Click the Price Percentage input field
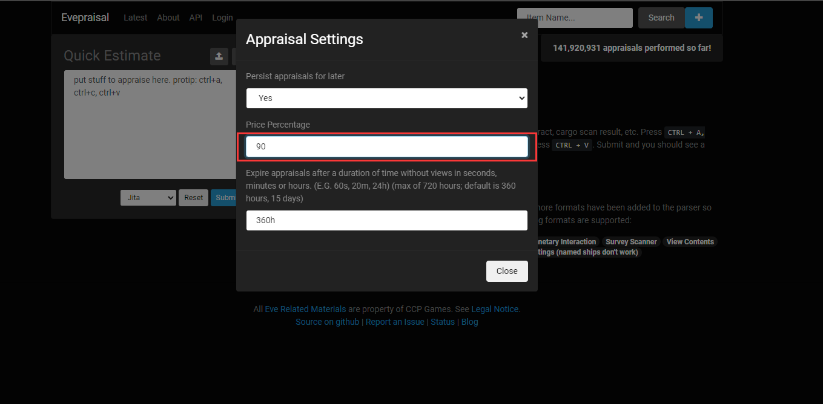This screenshot has width=823, height=404. [386, 147]
